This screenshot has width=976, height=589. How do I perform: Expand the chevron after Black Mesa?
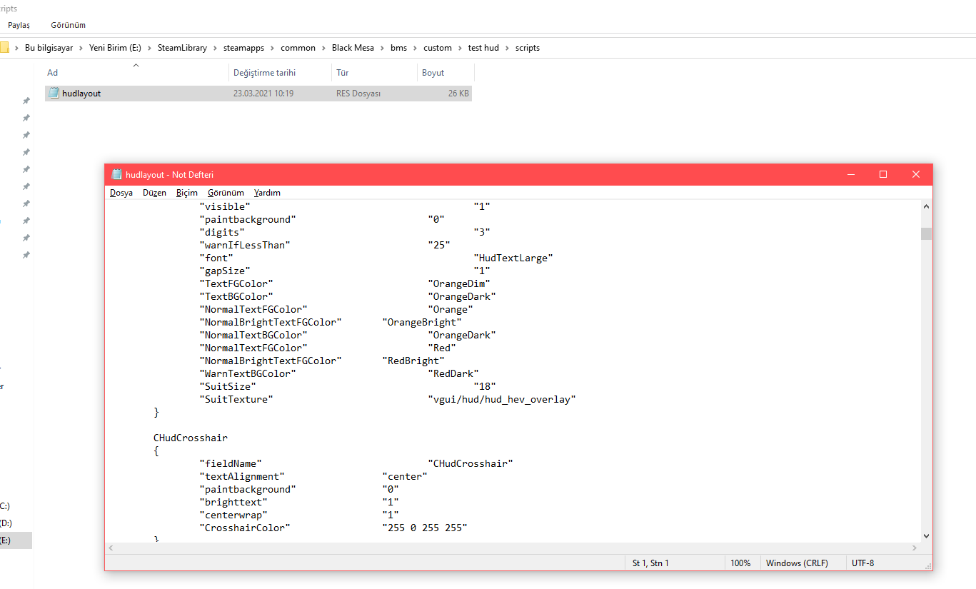point(382,48)
